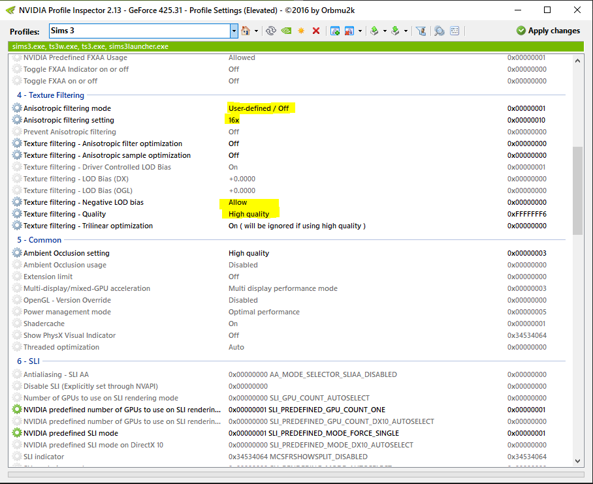This screenshot has width=593, height=484.
Task: Click gear icon beside Negative LOD bias
Action: pos(17,202)
